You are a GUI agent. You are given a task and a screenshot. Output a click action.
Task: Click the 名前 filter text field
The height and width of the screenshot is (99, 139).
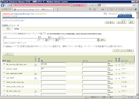click(20, 40)
